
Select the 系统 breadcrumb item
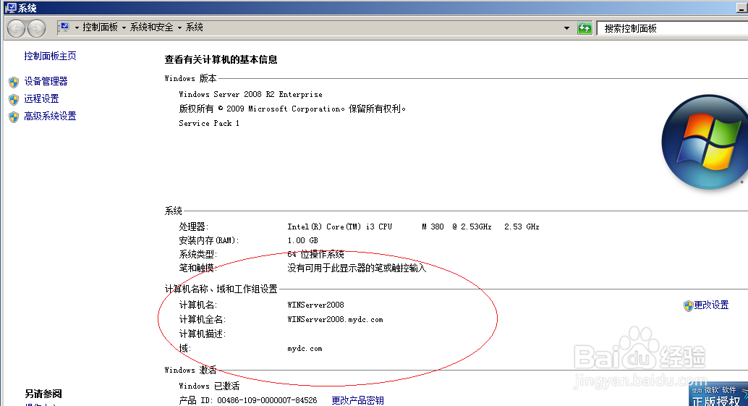(194, 28)
